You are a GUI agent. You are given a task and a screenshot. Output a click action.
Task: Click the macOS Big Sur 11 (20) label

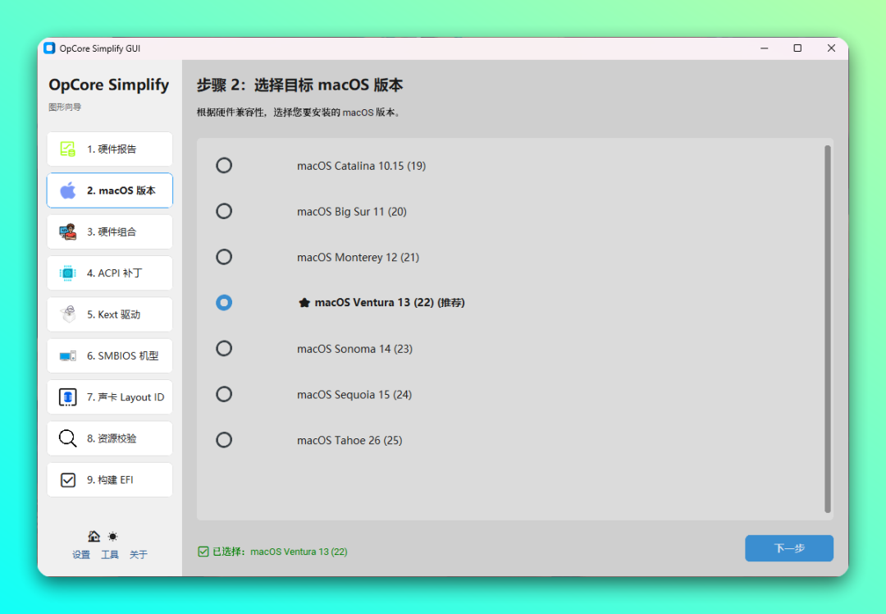pyautogui.click(x=352, y=212)
